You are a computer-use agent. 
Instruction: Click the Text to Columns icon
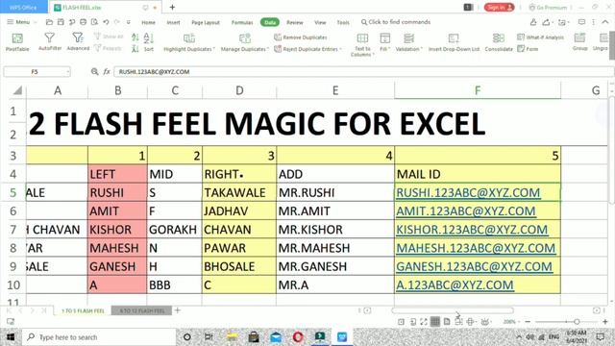[x=362, y=38]
